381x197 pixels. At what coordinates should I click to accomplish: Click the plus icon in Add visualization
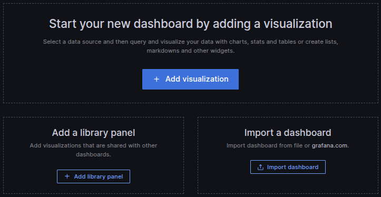coord(157,79)
